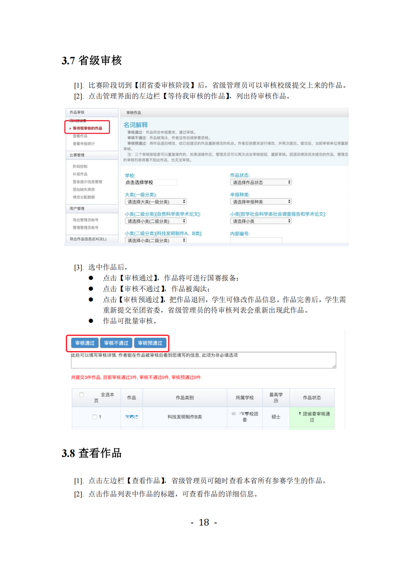Click 添加缺失高校 in sidebar
Image resolution: width=408 pixels, height=578 pixels.
pyautogui.click(x=84, y=189)
